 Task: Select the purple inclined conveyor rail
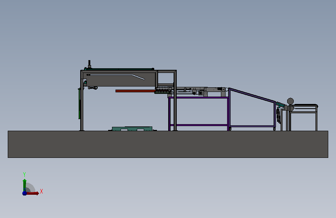[252, 95]
